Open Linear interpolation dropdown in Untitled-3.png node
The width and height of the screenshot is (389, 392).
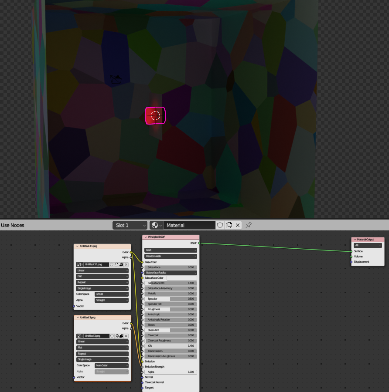(x=102, y=341)
